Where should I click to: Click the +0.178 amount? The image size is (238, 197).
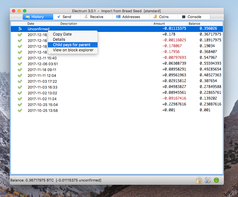(x=169, y=34)
